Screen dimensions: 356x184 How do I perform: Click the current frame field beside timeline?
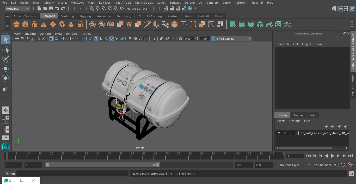(295, 156)
